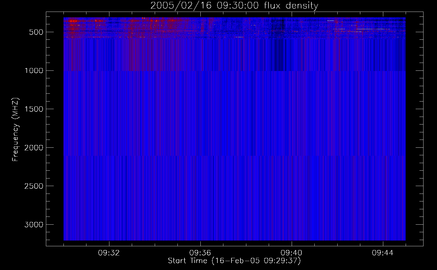Click the 09:32 time tick label
Image resolution: width=437 pixels, height=270 pixels.
pos(109,253)
